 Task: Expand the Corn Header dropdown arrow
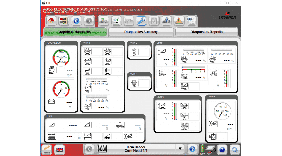point(180,149)
